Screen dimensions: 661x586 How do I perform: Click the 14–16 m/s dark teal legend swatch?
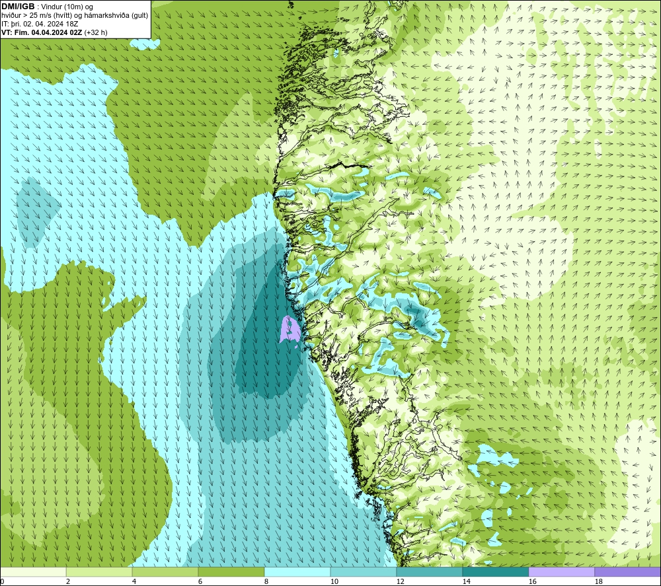coord(495,571)
